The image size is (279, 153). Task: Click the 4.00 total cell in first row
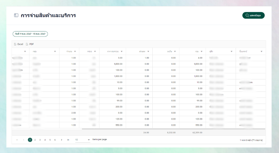(x=200, y=58)
